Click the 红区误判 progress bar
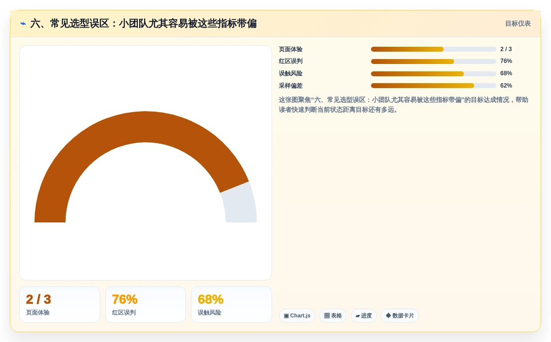551x342 pixels. click(x=433, y=62)
